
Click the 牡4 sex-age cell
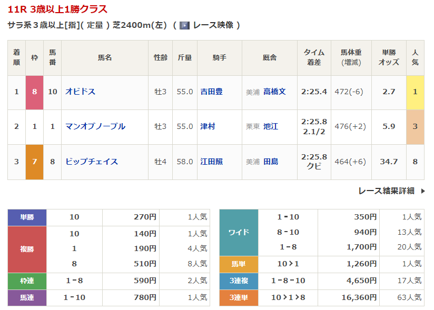(x=161, y=162)
